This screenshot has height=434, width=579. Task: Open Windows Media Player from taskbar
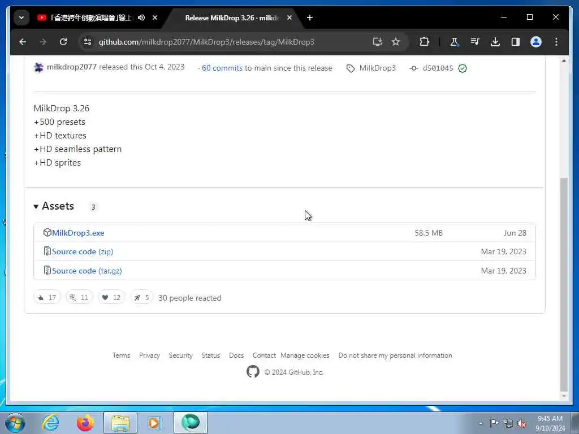(154, 423)
